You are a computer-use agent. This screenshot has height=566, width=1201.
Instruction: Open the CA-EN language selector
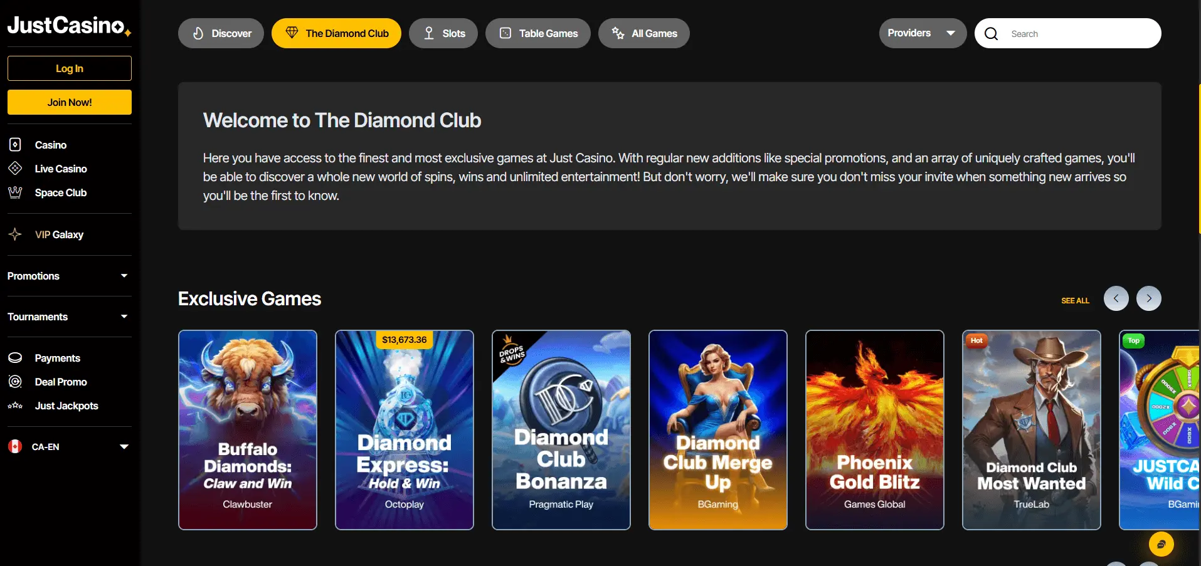click(69, 447)
